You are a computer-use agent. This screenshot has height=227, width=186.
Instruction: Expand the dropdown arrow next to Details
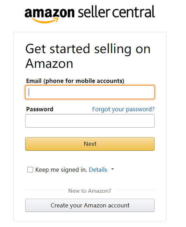click(113, 169)
